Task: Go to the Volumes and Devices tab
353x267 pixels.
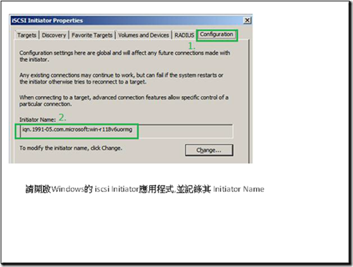Action: point(144,35)
